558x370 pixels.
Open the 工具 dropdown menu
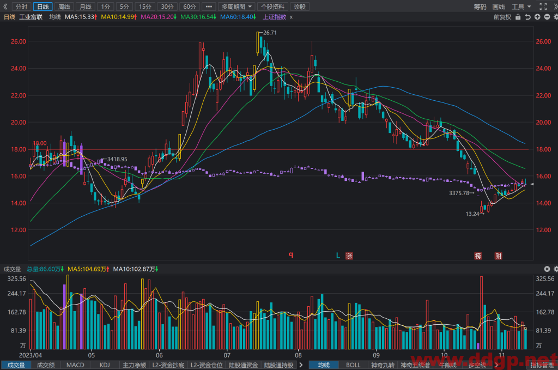coord(521,7)
